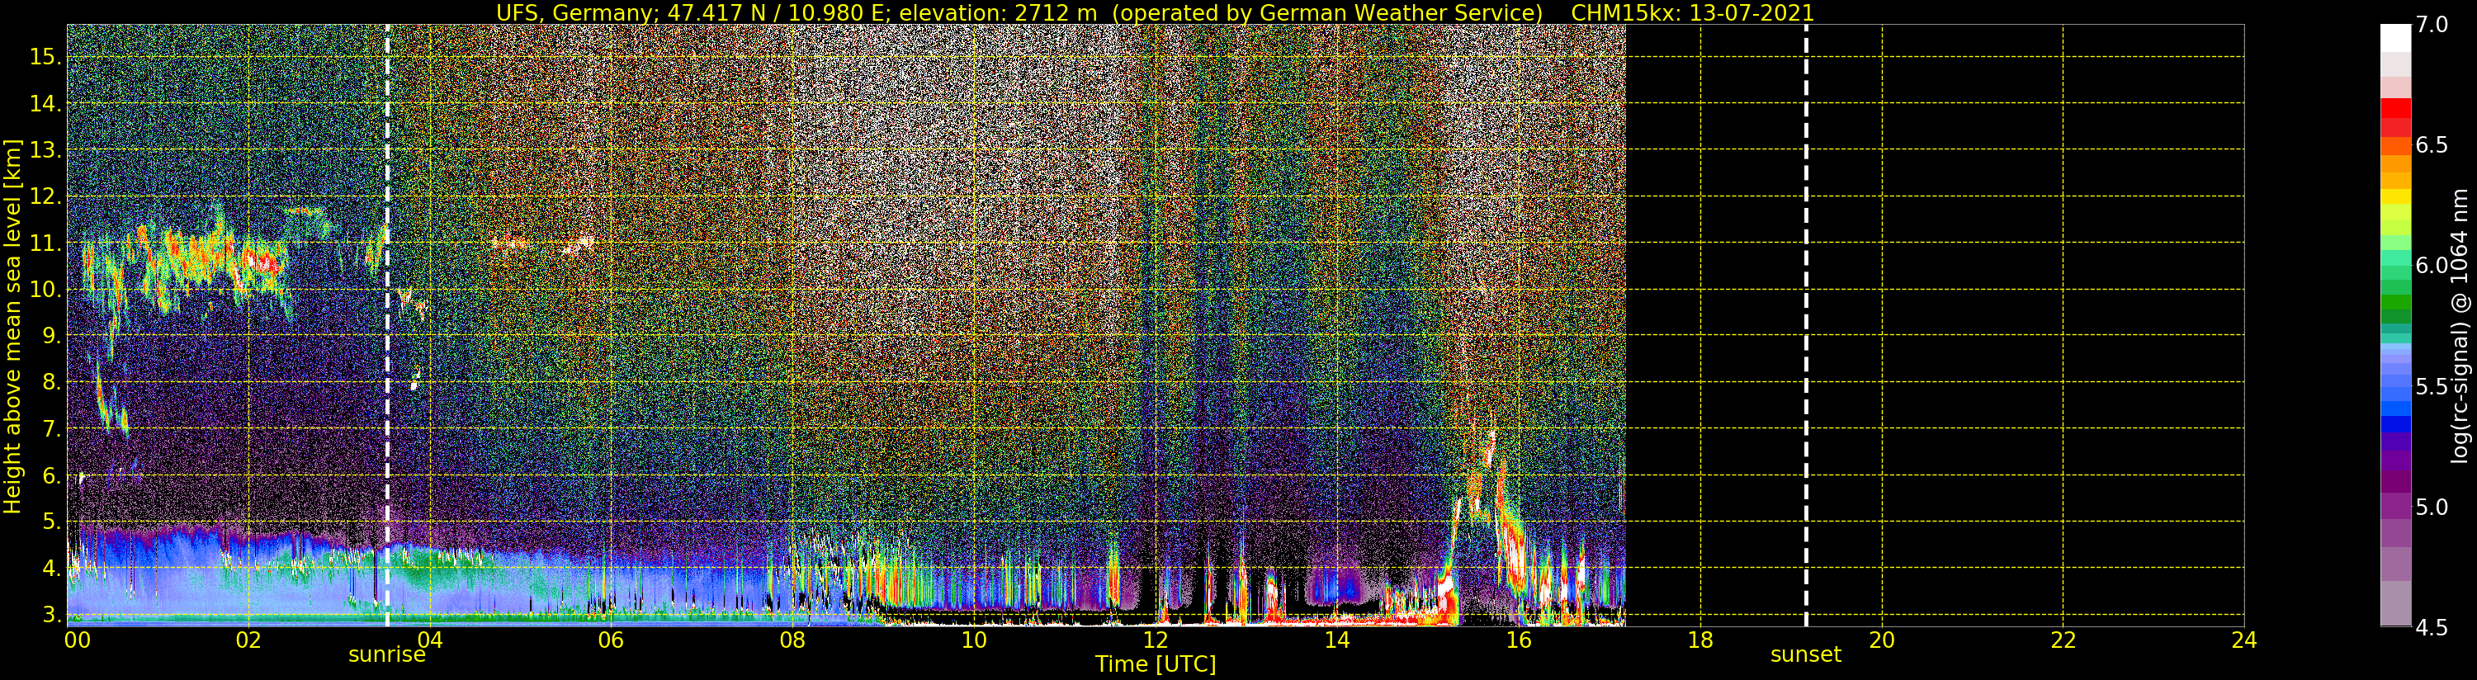2477x680 pixels.
Task: Click the 'Time [UTC]' axis label
Action: (1155, 663)
